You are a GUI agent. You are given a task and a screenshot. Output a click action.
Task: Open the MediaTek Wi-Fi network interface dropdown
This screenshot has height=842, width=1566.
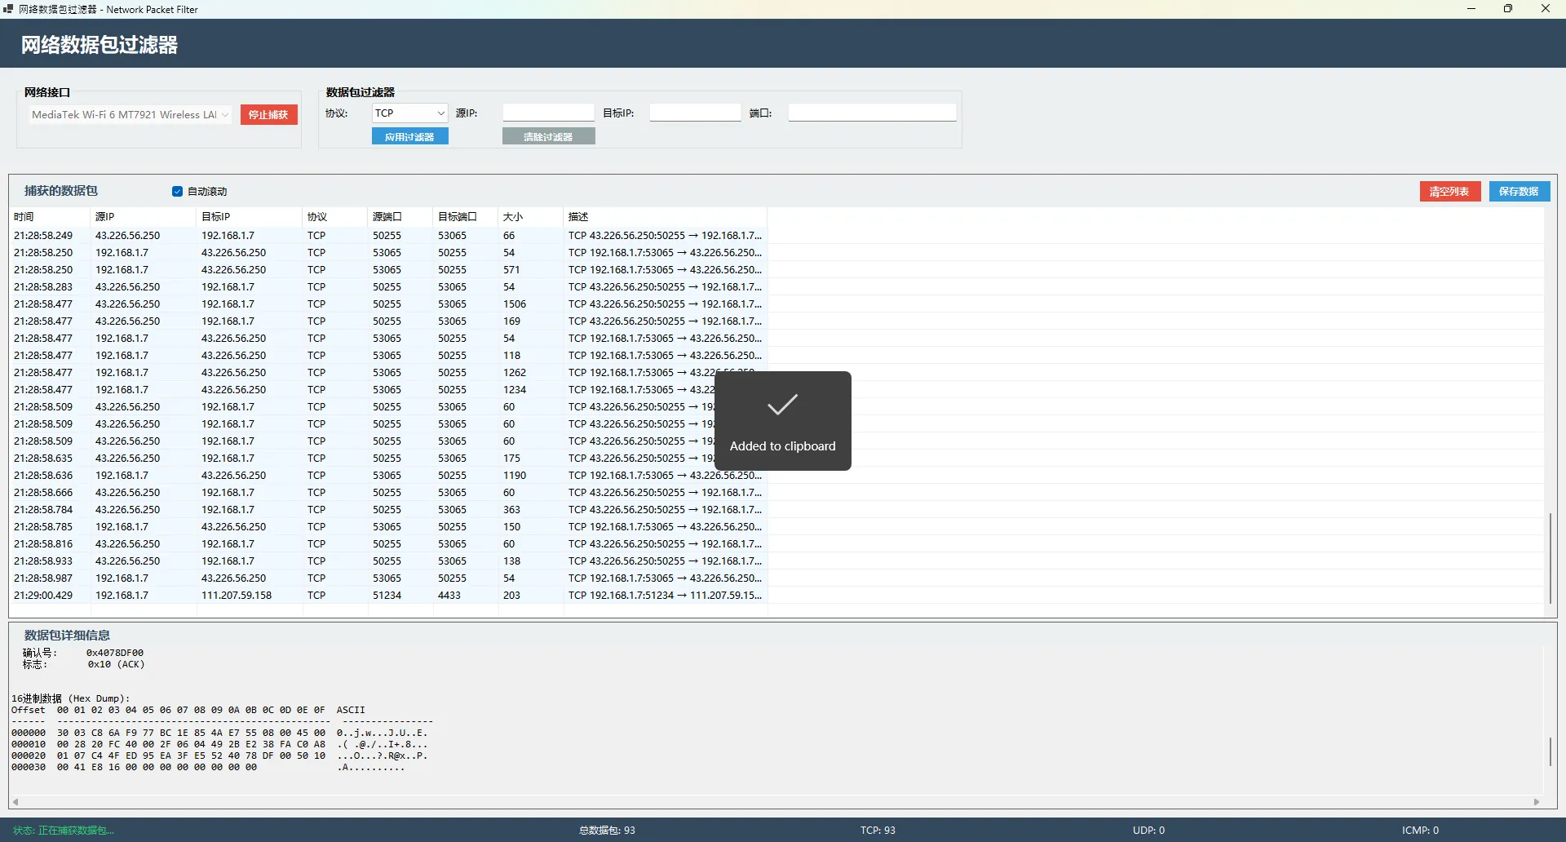pos(130,115)
